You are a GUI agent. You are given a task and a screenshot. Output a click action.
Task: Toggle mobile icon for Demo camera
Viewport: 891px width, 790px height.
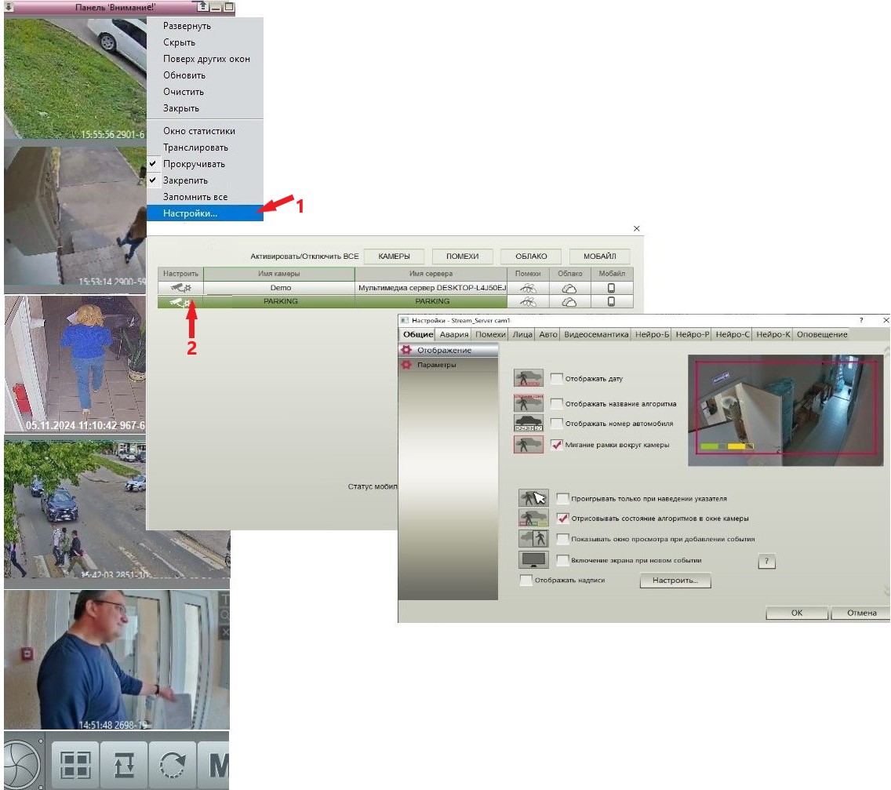tap(612, 288)
